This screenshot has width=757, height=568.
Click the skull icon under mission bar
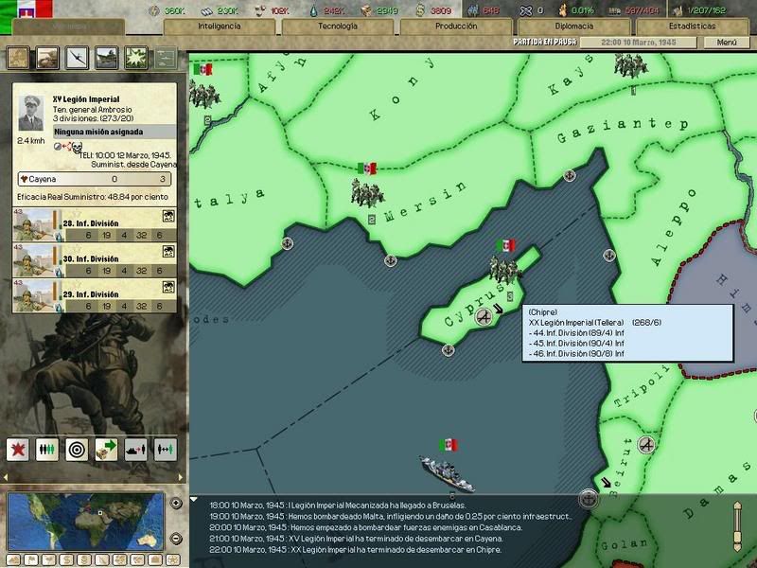pyautogui.click(x=77, y=148)
